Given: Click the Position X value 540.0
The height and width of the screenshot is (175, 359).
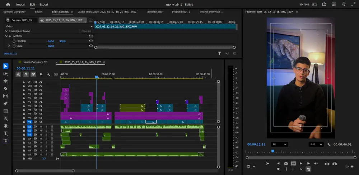Looking at the screenshot, I should click(x=51, y=41).
